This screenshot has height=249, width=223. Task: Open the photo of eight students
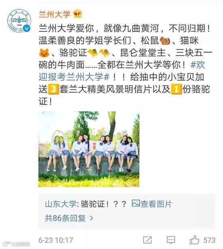[x=89, y=149]
